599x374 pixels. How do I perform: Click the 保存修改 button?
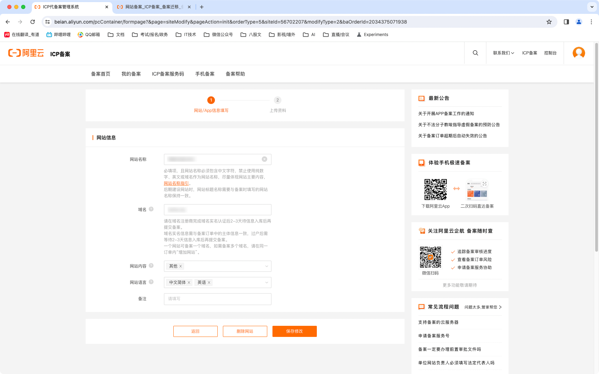point(294,331)
